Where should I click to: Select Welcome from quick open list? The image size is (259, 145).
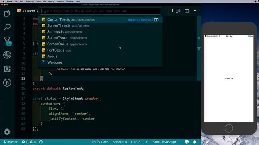pyautogui.click(x=100, y=62)
